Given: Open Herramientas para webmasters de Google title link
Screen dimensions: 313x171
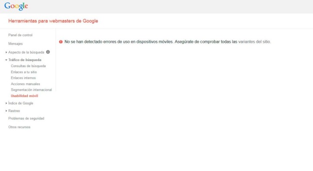Looking at the screenshot, I should click(x=53, y=21).
